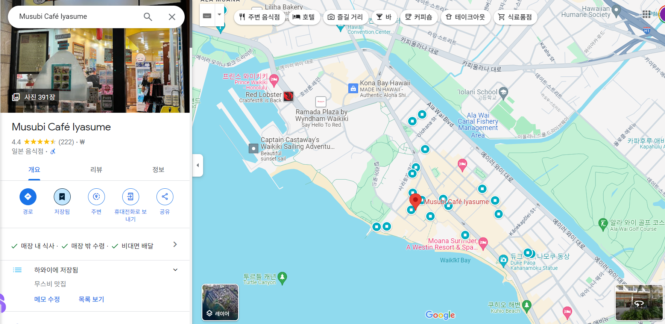Click the Ala Wai Golf Course pin
This screenshot has height=324, width=665.
point(603,224)
